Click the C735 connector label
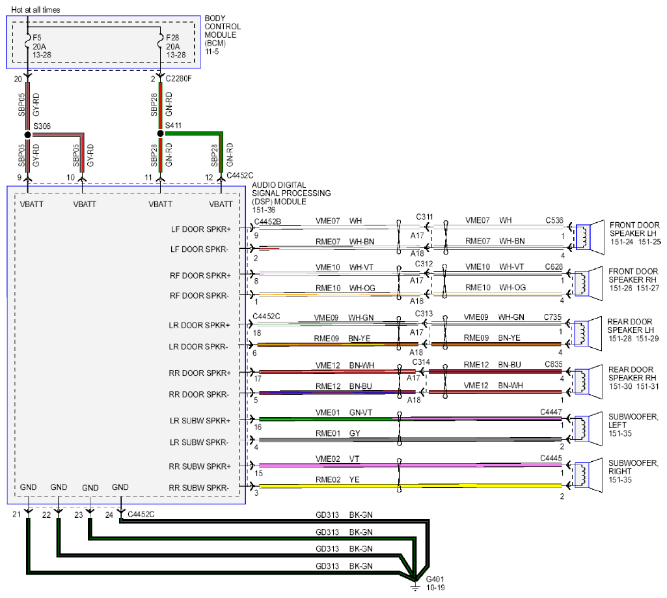The image size is (667, 598). point(552,317)
